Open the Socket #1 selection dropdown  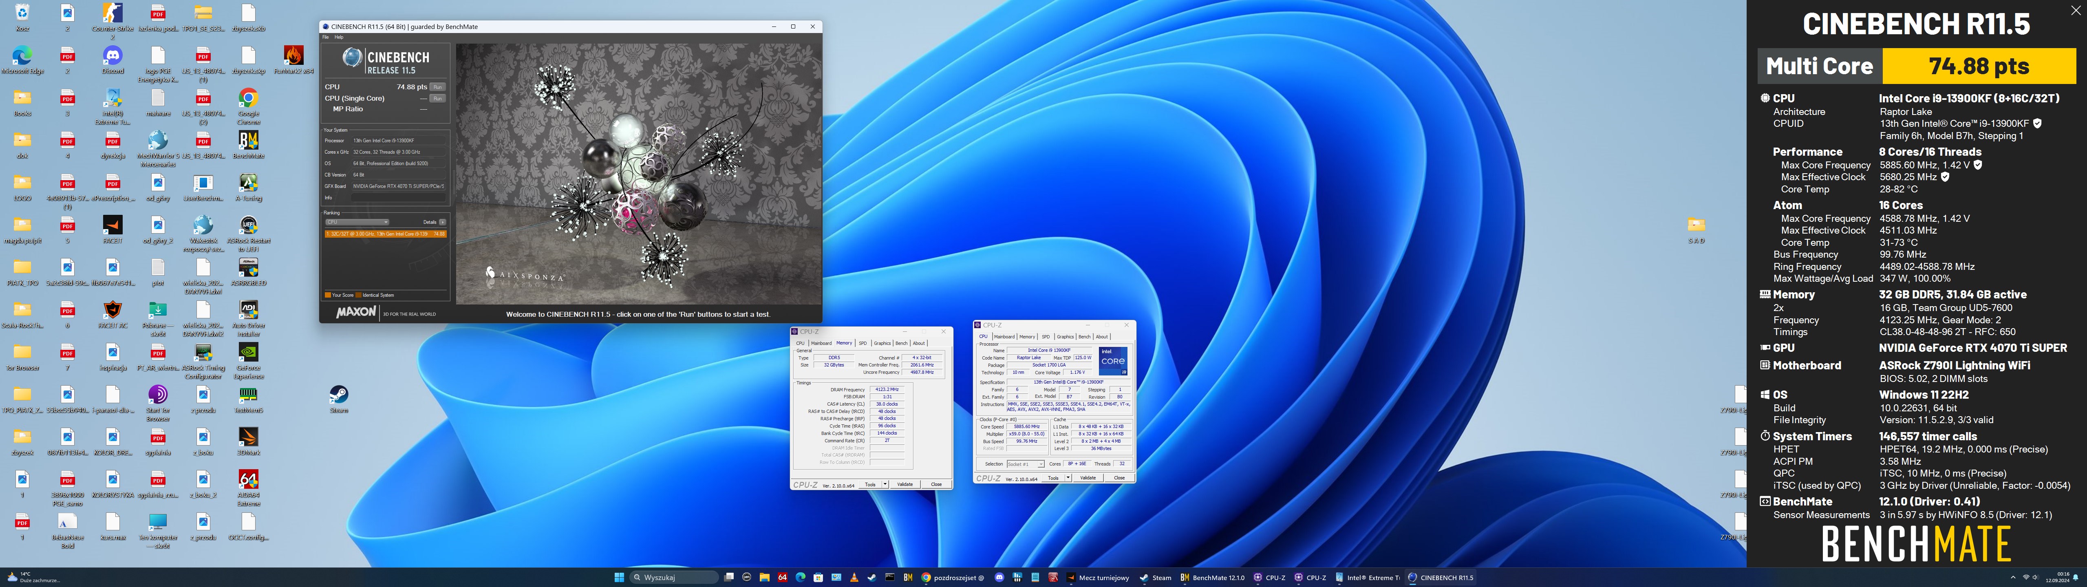tap(1025, 464)
